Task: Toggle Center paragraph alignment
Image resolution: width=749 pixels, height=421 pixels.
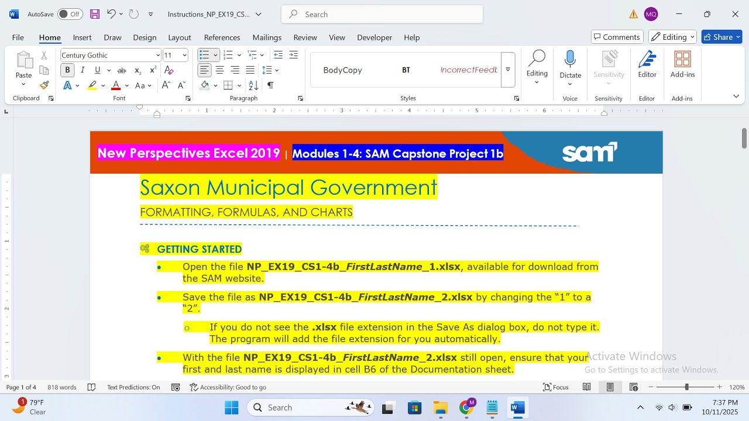Action: pos(220,70)
